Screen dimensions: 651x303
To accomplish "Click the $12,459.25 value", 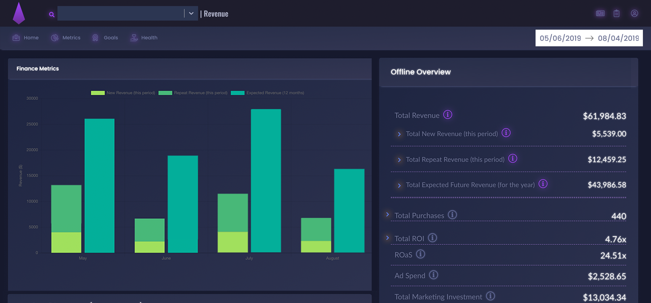I will click(x=607, y=159).
